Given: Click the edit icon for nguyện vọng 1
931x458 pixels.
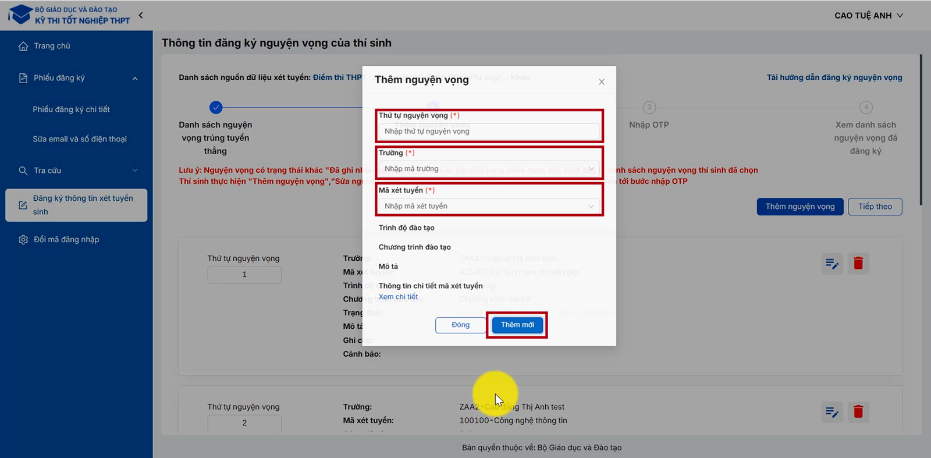Looking at the screenshot, I should click(x=832, y=264).
